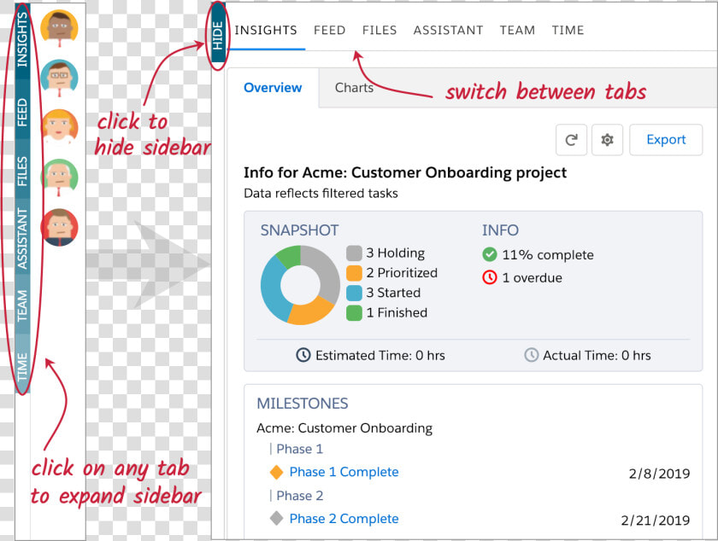Click '3 Started' legend label
718x541 pixels.
click(x=393, y=293)
